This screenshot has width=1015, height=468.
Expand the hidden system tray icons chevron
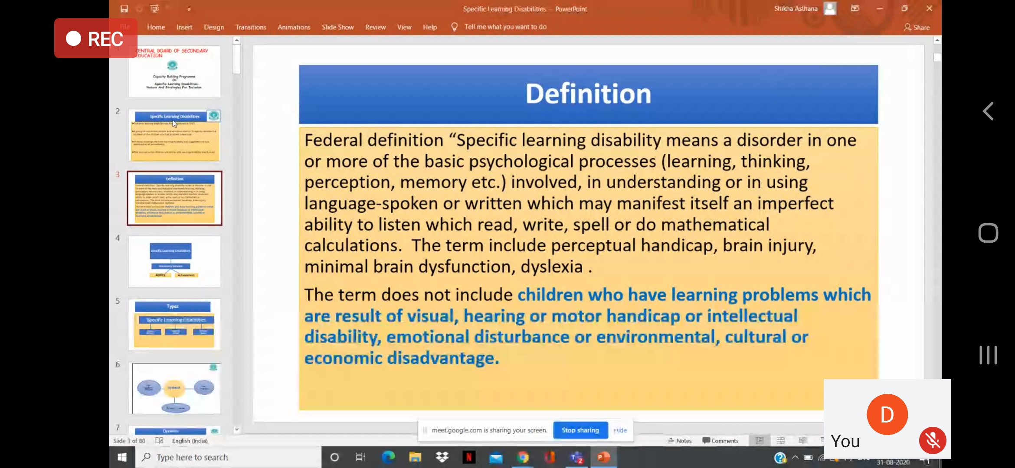pos(795,457)
